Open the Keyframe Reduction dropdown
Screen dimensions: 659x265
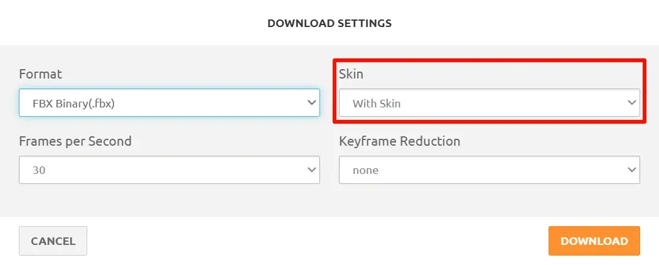point(489,170)
